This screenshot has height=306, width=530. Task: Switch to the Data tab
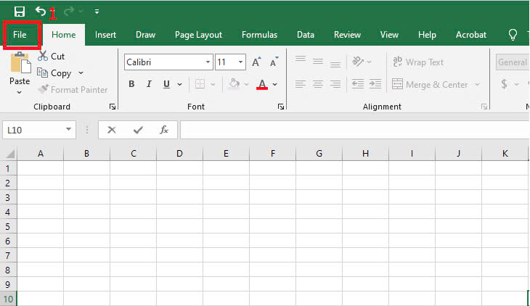[x=306, y=35]
